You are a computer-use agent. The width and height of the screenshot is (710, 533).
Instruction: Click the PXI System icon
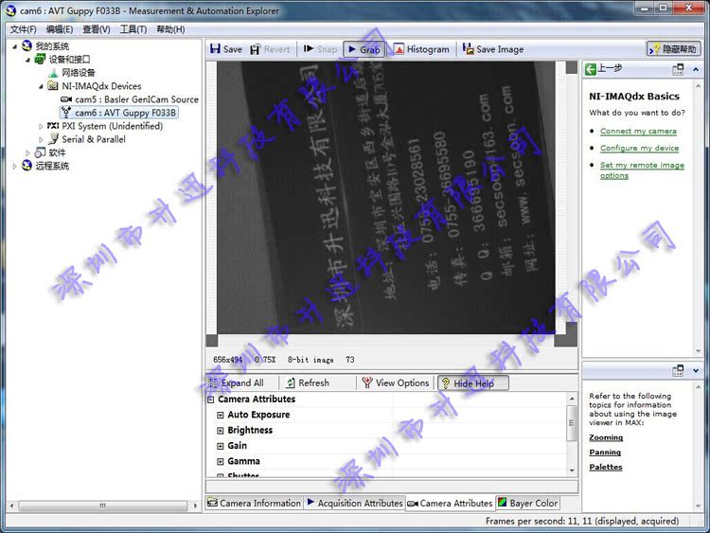(x=53, y=125)
